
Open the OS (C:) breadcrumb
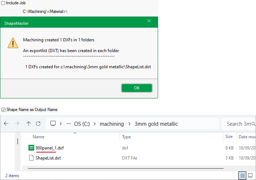click(82, 124)
